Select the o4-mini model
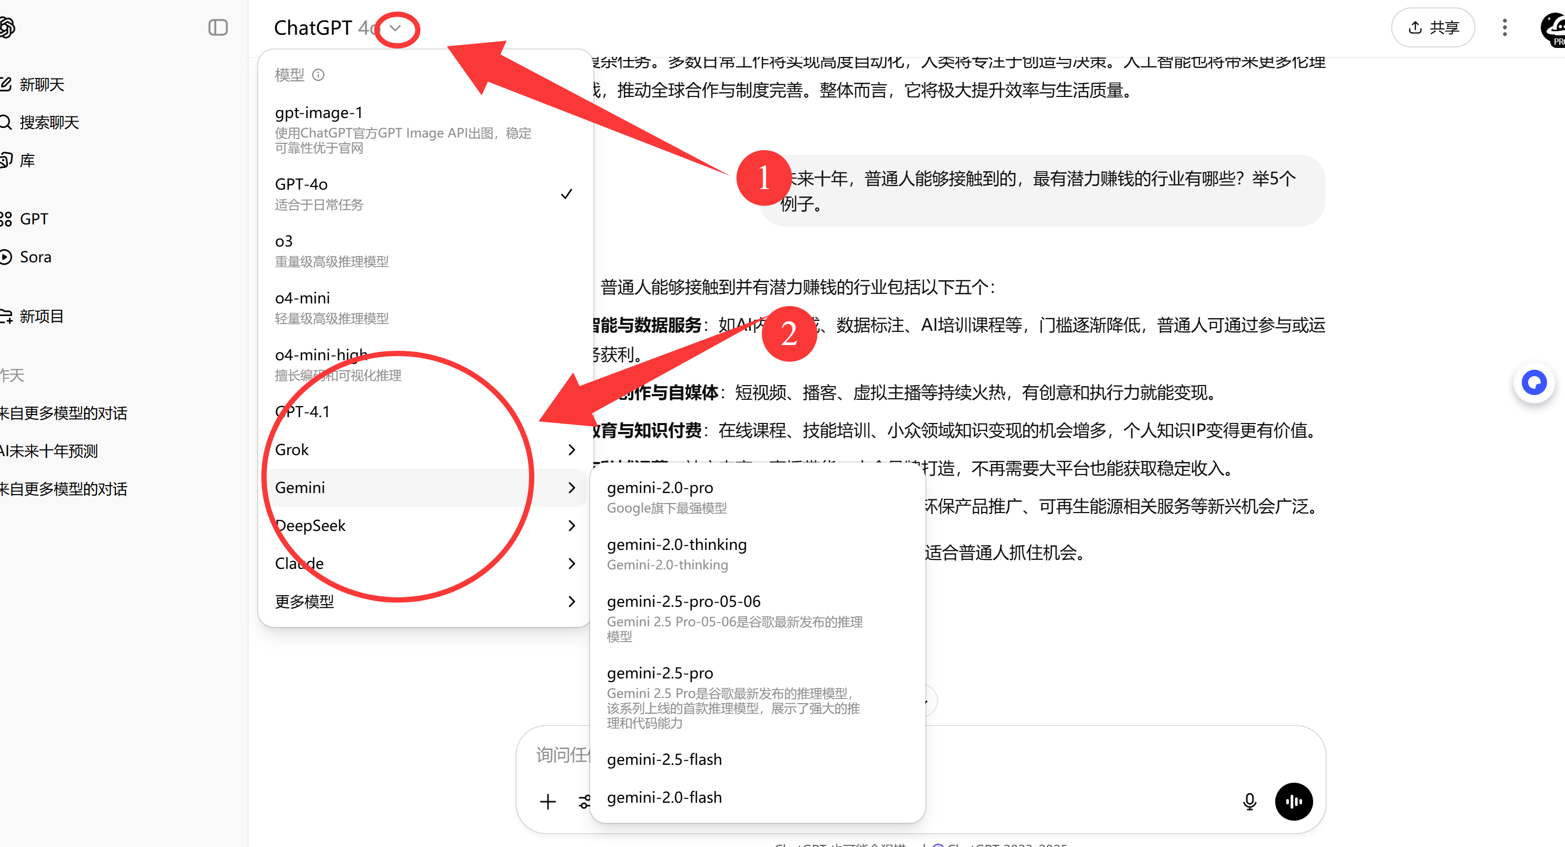The height and width of the screenshot is (847, 1565). pyautogui.click(x=424, y=307)
